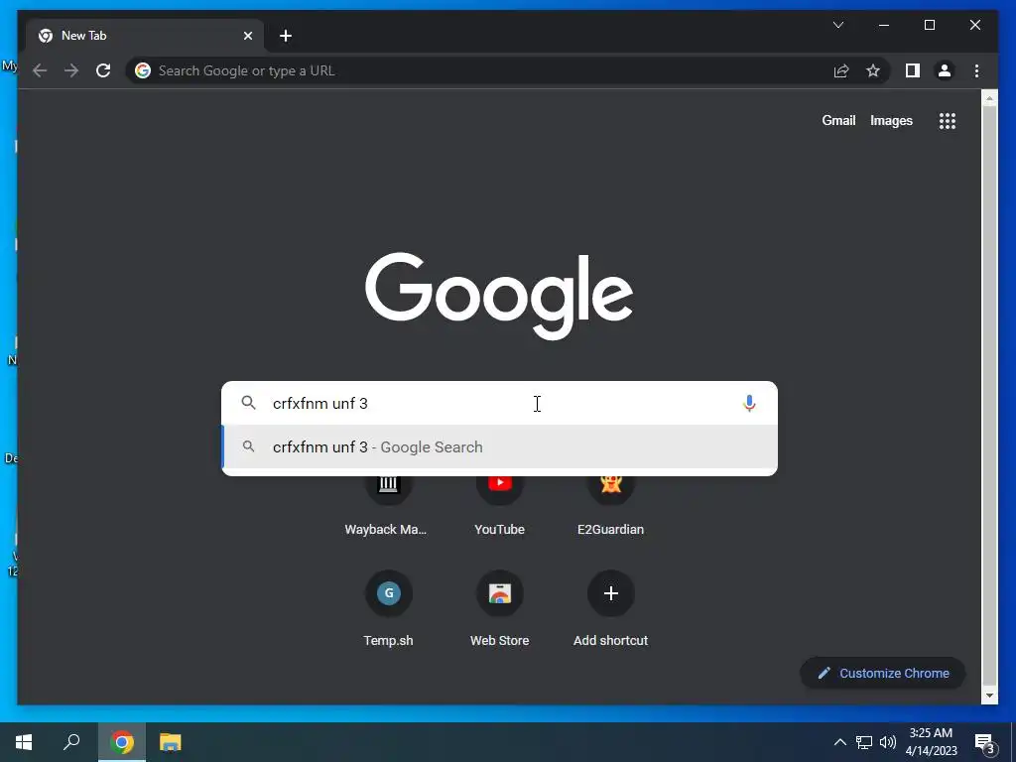This screenshot has width=1016, height=762.
Task: Open the Gmail link
Action: 838,120
